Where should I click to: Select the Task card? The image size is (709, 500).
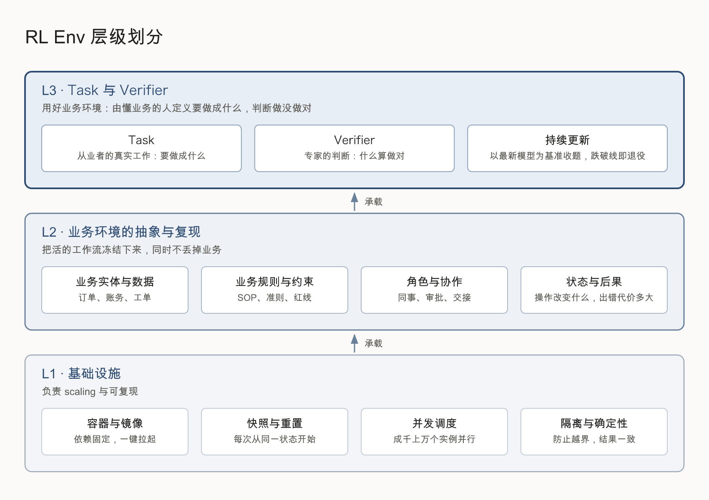(x=141, y=148)
